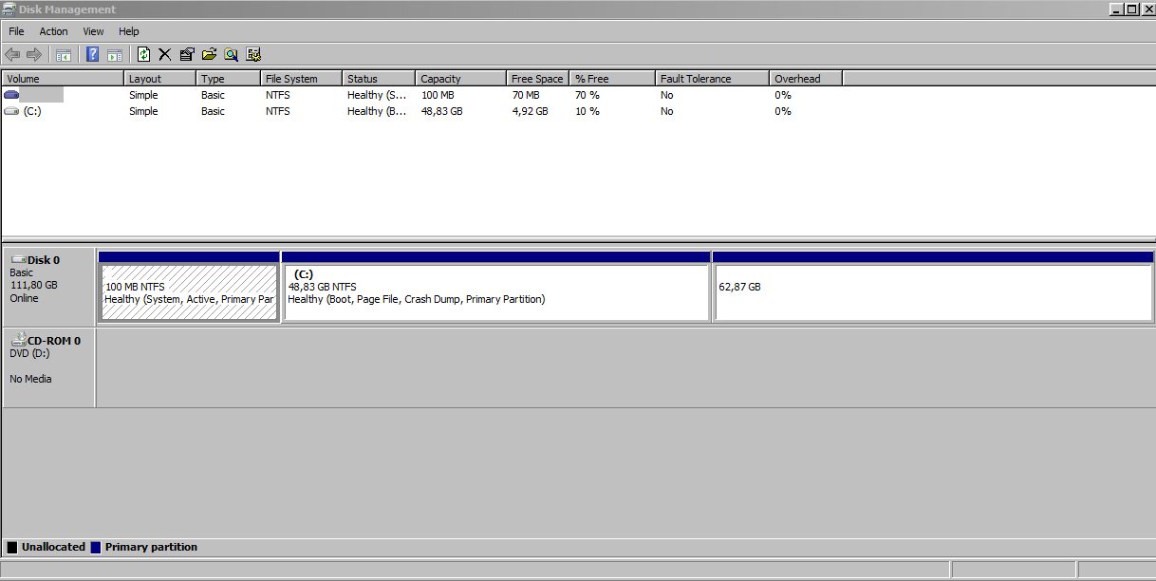Click the Back arrow in the toolbar
The height and width of the screenshot is (581, 1156).
(x=12, y=54)
